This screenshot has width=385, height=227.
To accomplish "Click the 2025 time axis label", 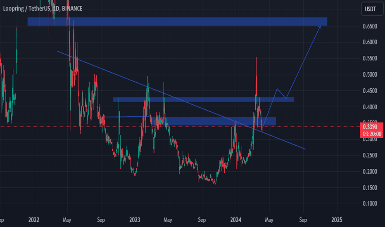I will (x=337, y=220).
